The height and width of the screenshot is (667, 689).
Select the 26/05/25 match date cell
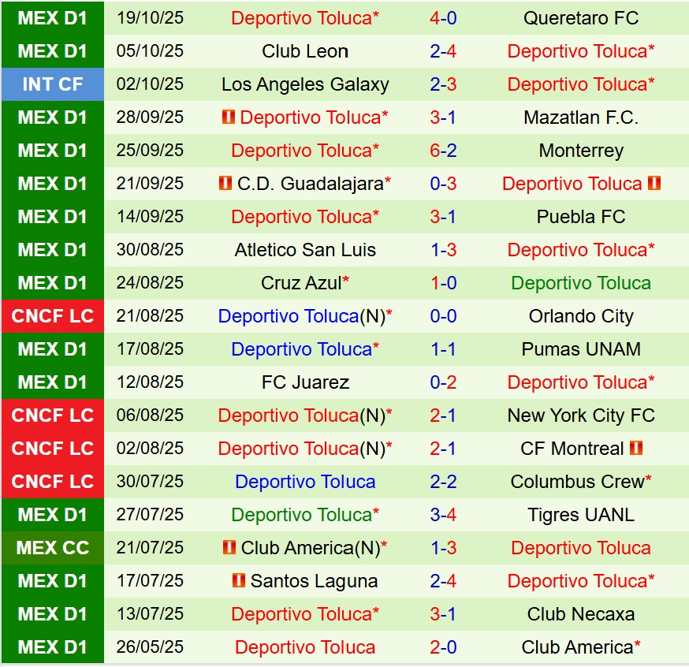[x=150, y=647]
